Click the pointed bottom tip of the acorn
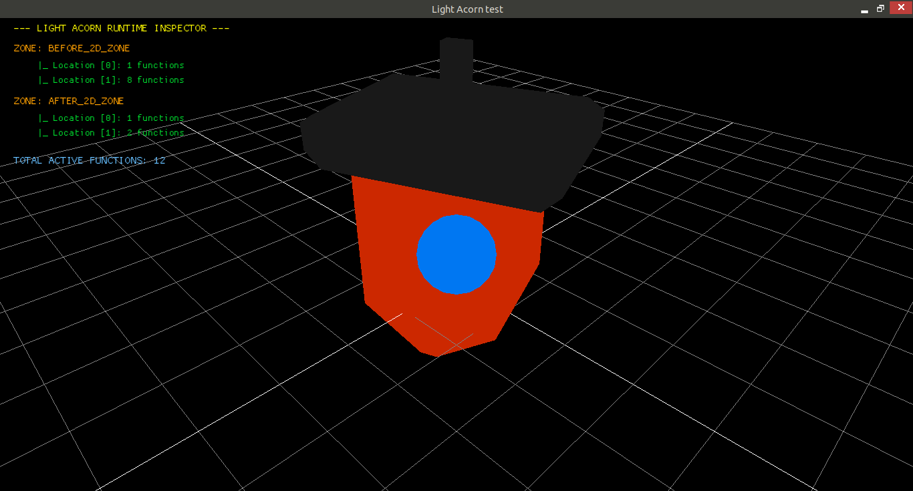 click(437, 354)
